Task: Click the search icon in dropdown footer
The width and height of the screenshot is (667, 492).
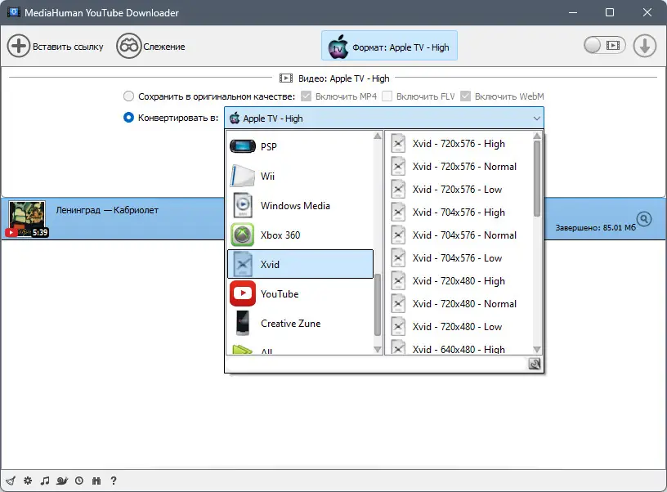Action: [x=535, y=364]
